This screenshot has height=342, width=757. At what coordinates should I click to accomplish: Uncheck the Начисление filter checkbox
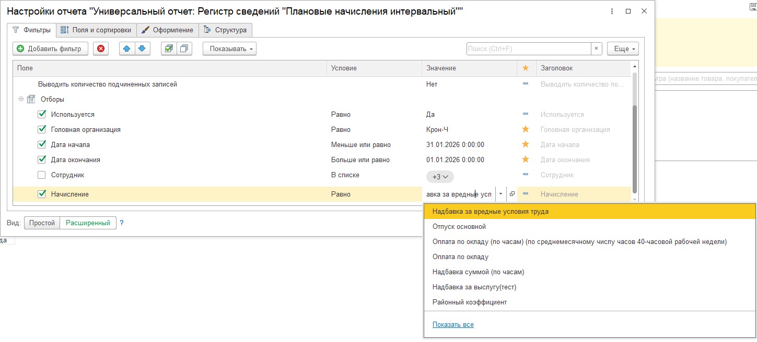pyautogui.click(x=42, y=194)
